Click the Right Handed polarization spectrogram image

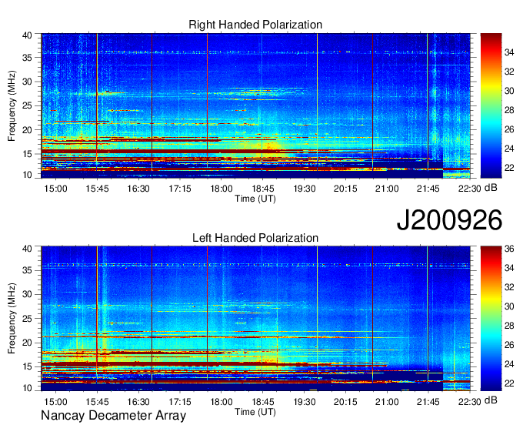pos(256,105)
